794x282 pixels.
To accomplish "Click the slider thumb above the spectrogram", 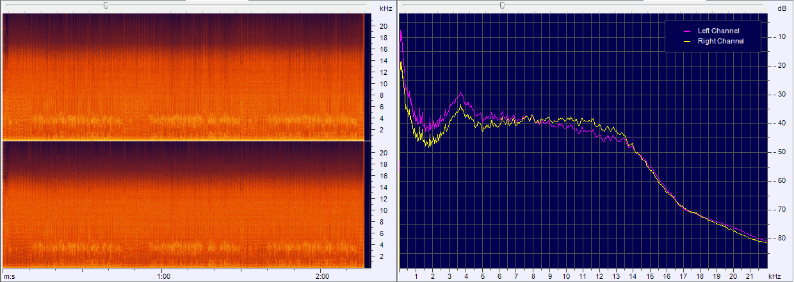I will click(x=106, y=5).
